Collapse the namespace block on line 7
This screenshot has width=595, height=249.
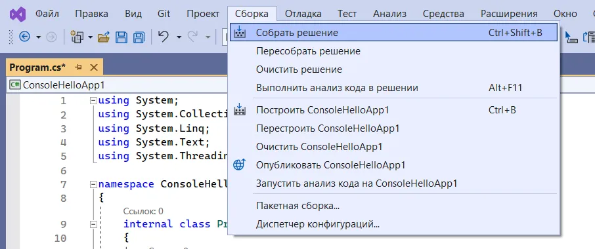(93, 185)
